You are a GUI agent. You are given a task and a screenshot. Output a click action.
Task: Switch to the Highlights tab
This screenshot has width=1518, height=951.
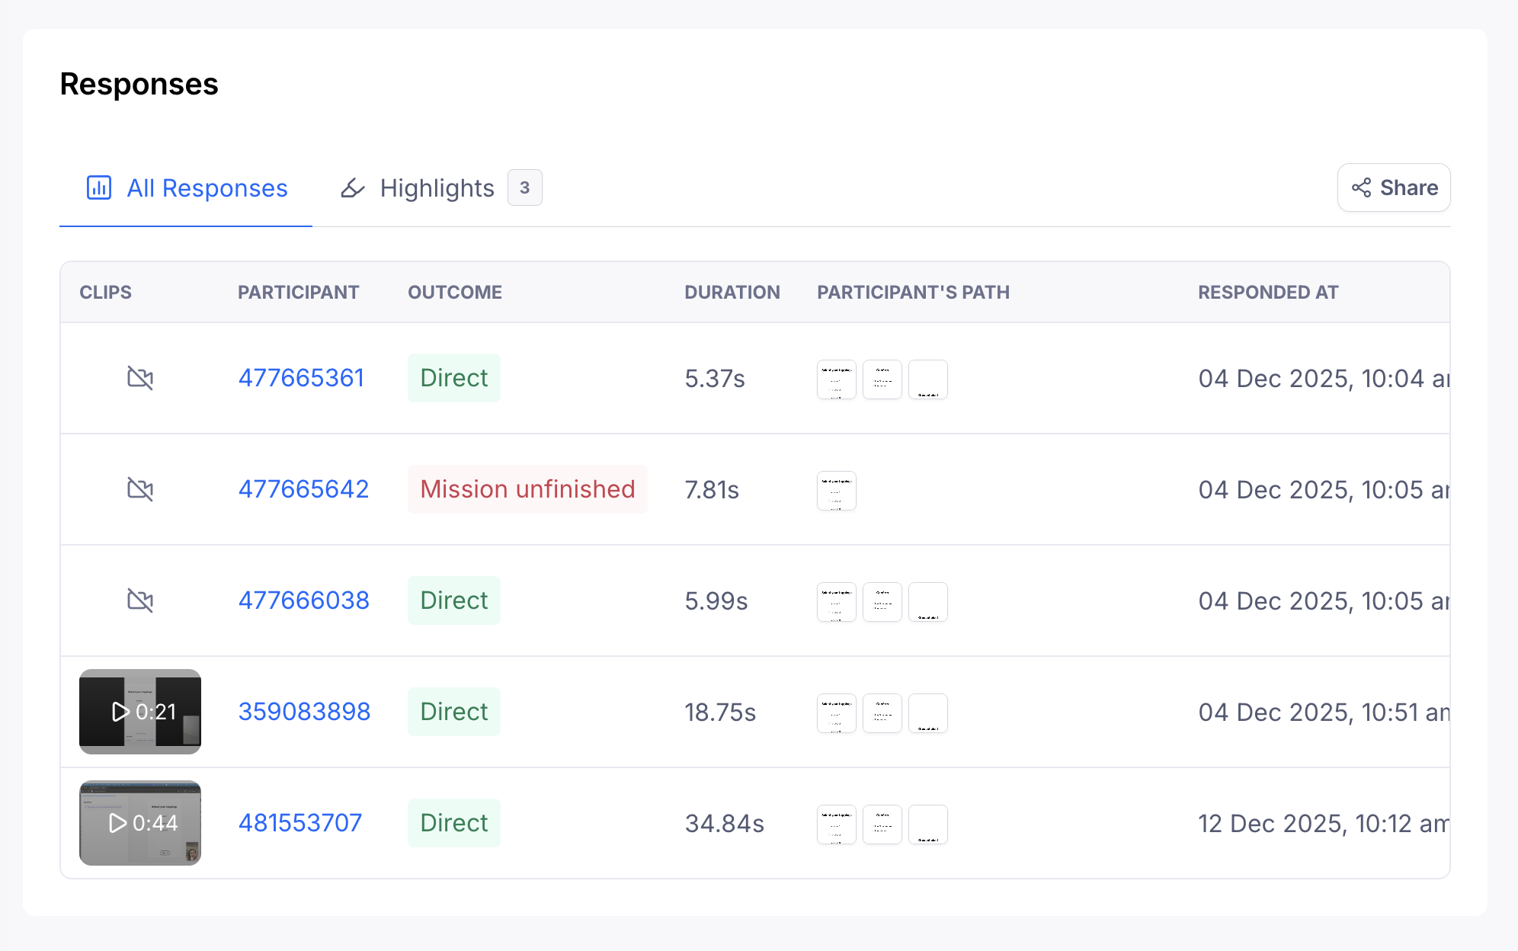pyautogui.click(x=437, y=187)
